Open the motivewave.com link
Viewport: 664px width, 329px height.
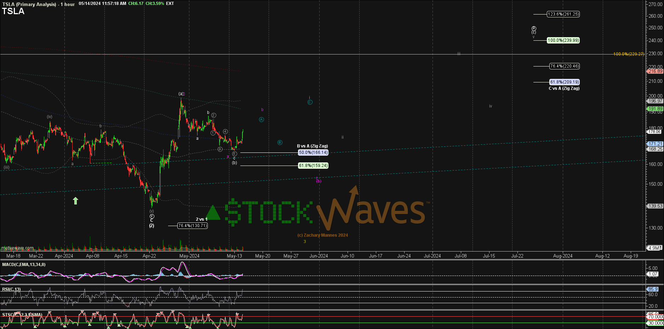pos(17,248)
